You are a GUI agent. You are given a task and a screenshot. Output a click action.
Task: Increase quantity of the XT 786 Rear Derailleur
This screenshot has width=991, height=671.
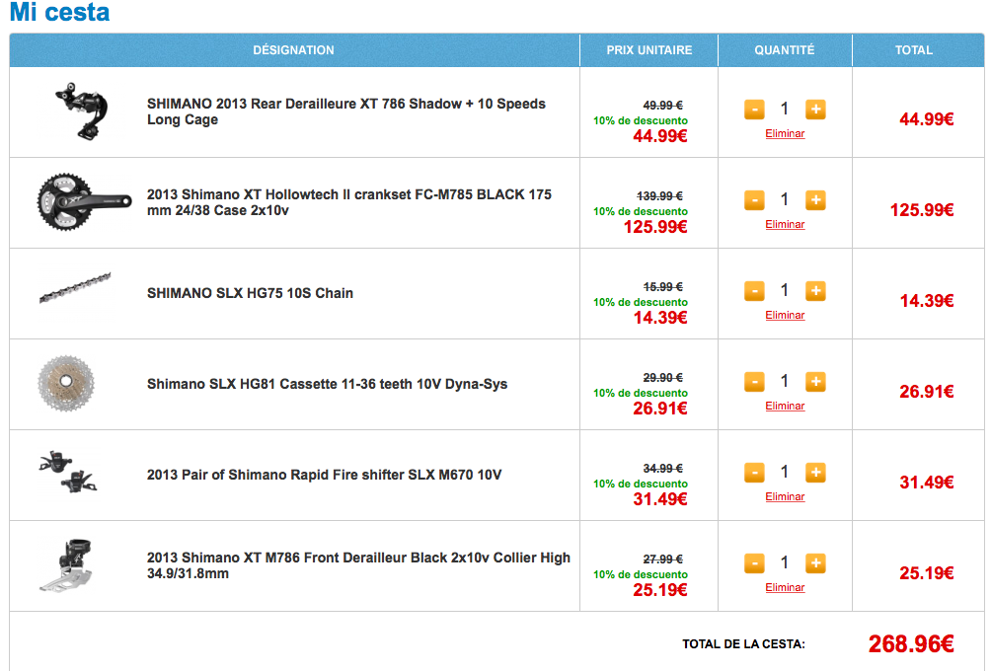815,110
